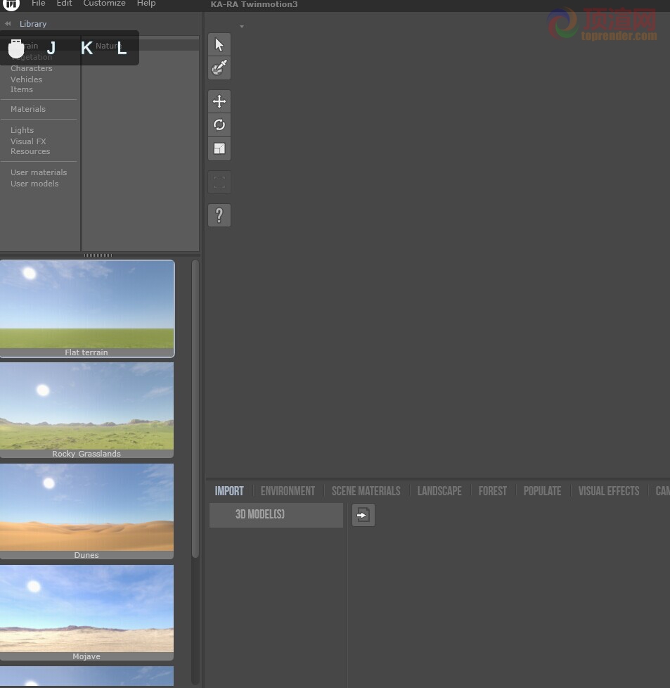
Task: Click the Library panel title
Action: point(33,24)
